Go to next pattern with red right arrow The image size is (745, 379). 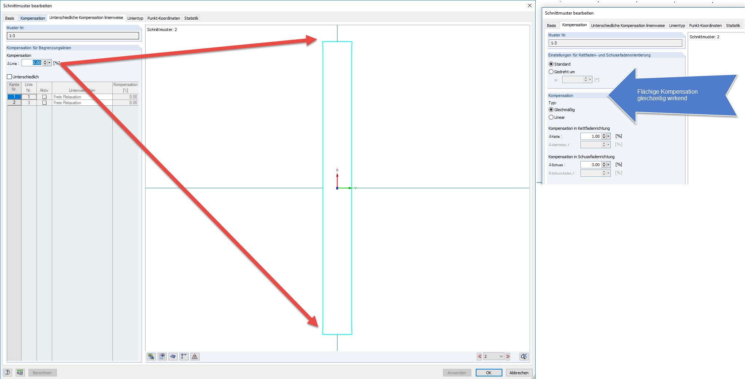click(508, 356)
